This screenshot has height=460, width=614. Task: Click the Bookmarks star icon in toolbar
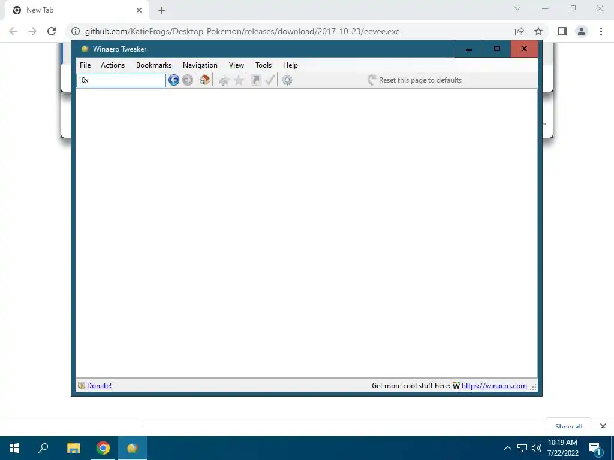239,81
